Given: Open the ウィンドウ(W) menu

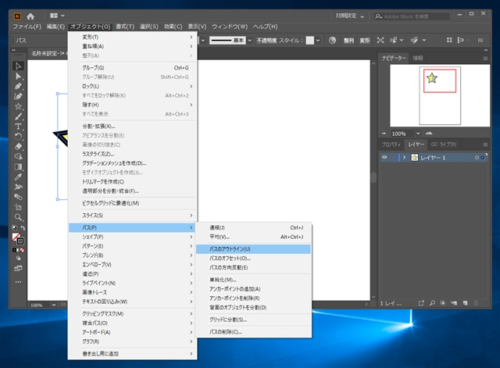Looking at the screenshot, I should click(x=230, y=27).
